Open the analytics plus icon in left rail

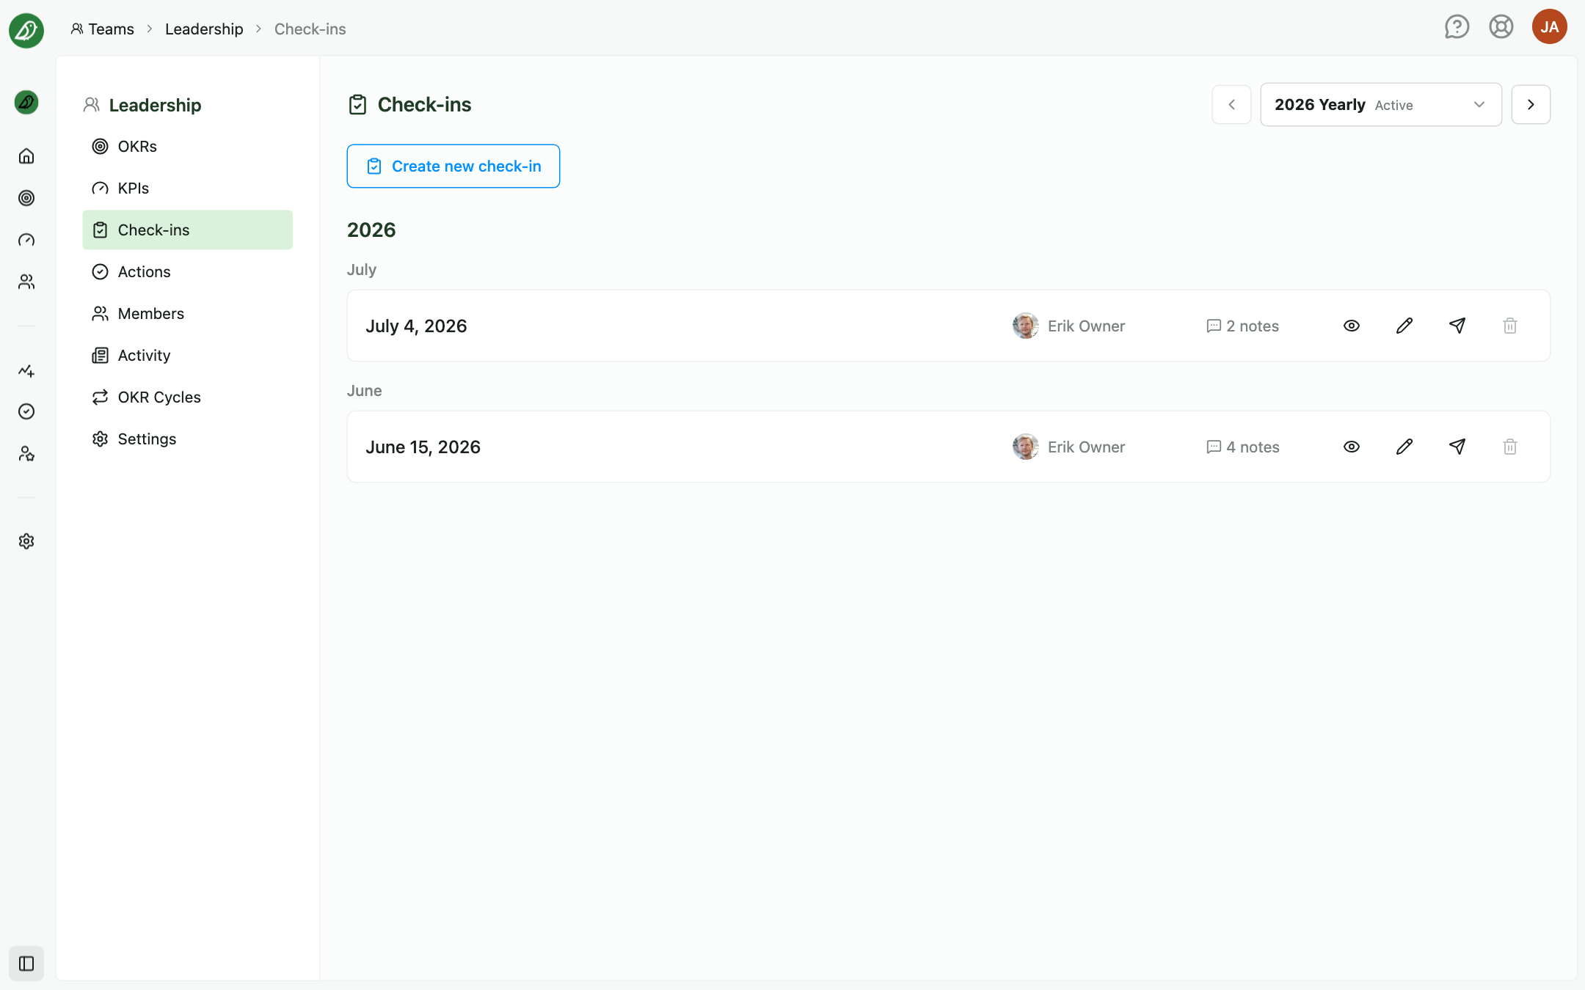point(26,370)
